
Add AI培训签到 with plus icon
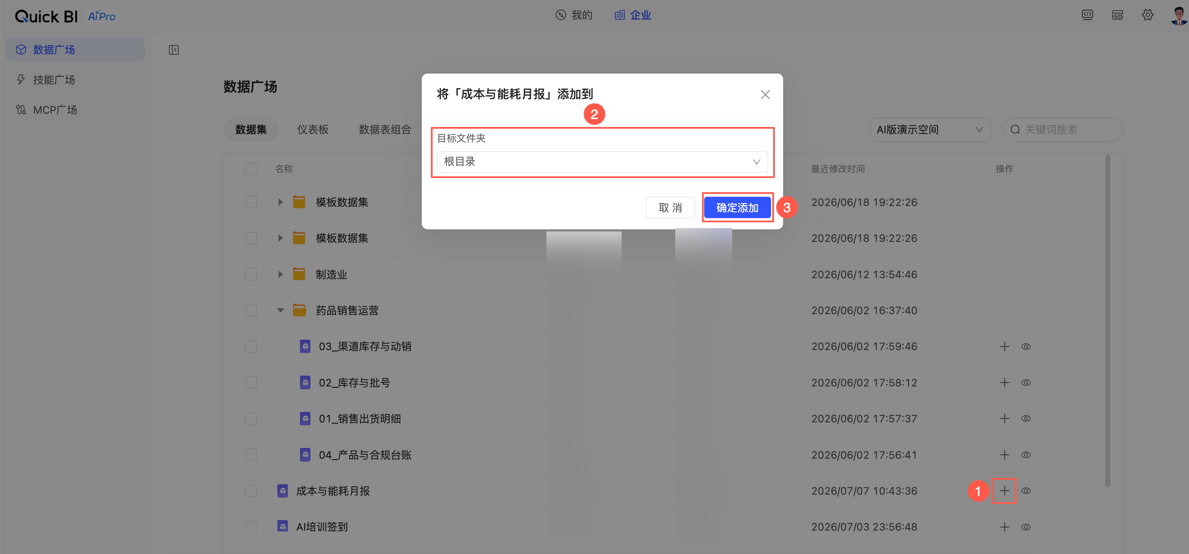click(x=1004, y=527)
